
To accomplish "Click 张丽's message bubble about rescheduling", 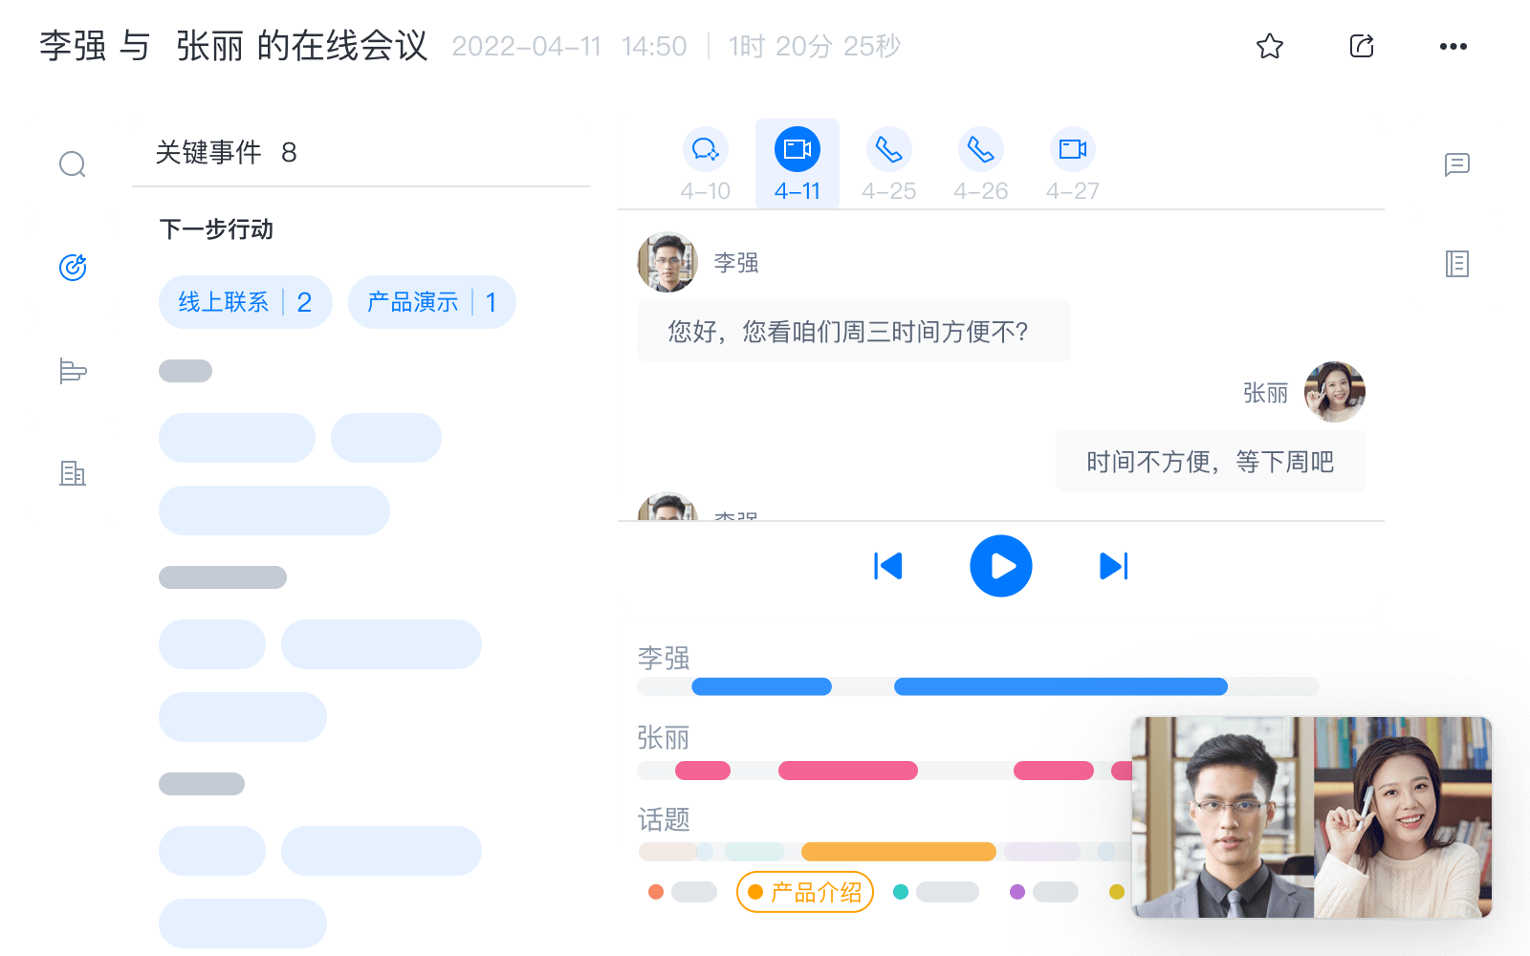I will (1211, 461).
